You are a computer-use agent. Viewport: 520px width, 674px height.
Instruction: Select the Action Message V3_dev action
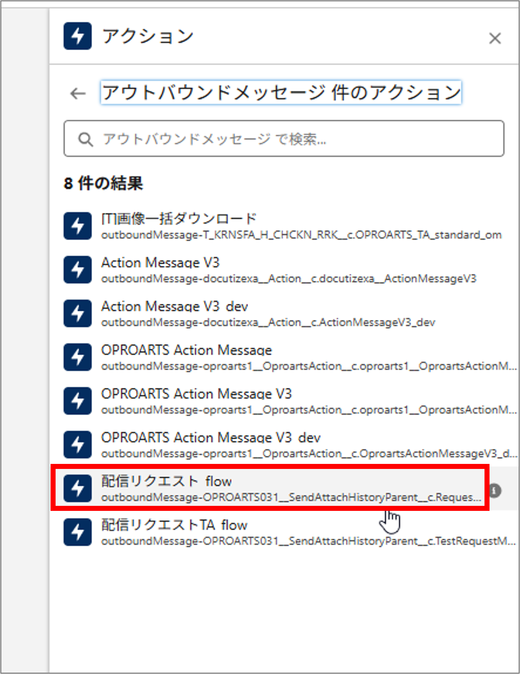pyautogui.click(x=174, y=307)
